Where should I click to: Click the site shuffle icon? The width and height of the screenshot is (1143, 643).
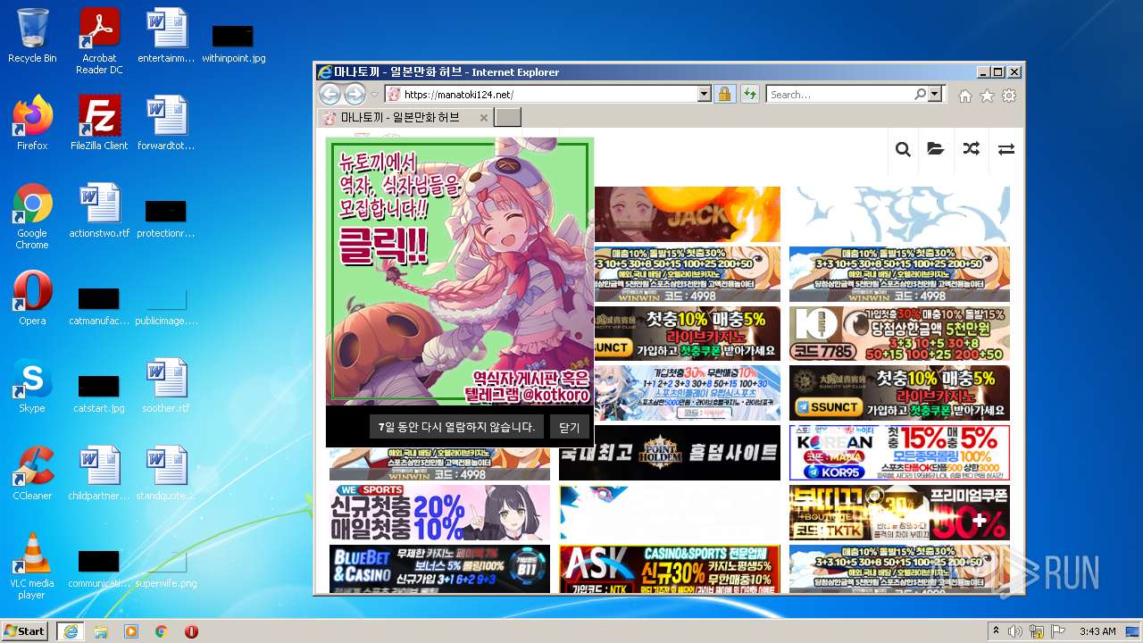(x=971, y=149)
